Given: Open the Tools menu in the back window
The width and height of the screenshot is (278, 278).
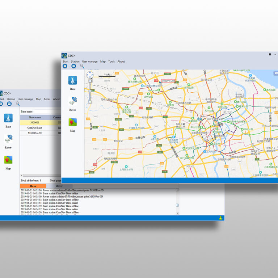Looking at the screenshot, I should (47, 99).
